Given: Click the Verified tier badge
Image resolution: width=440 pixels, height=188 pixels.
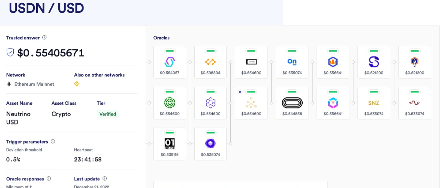Looking at the screenshot, I should coord(108,114).
